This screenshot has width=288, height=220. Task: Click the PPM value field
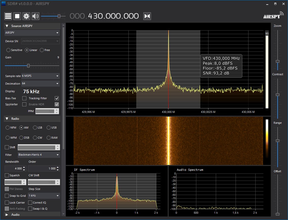tap(45, 111)
